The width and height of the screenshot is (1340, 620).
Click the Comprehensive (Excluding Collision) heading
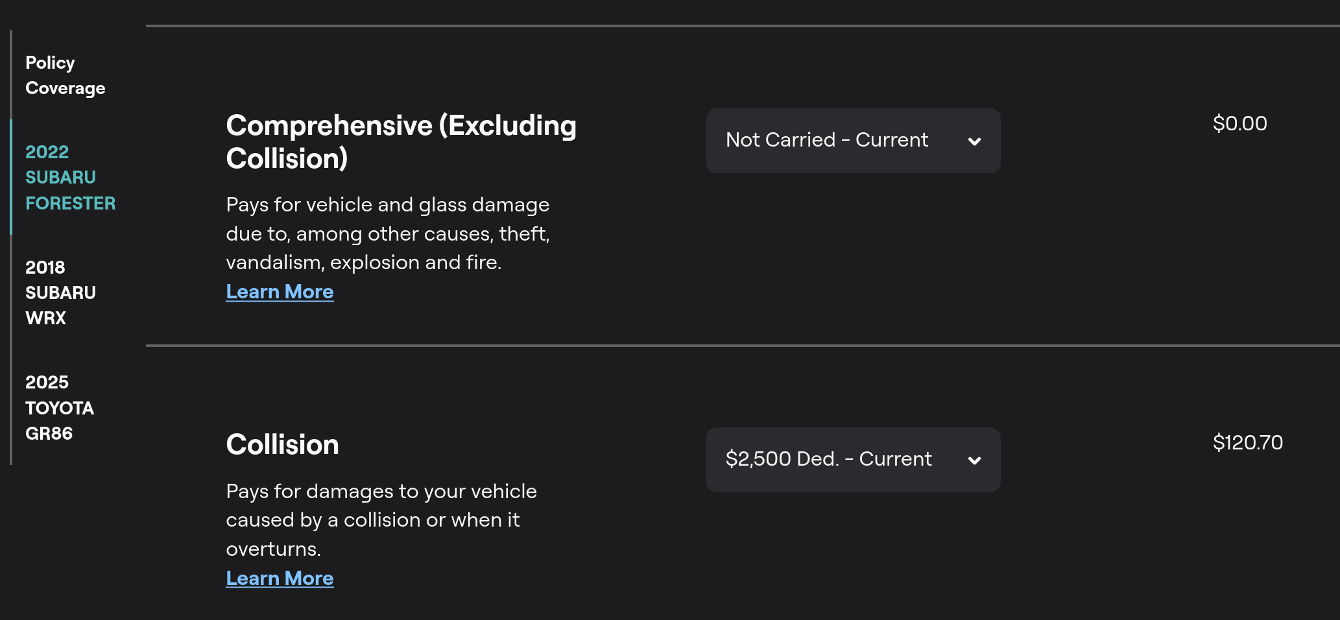pyautogui.click(x=401, y=142)
